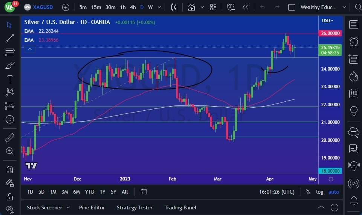Open the public chats panel
The image size is (362, 215).
353,132
